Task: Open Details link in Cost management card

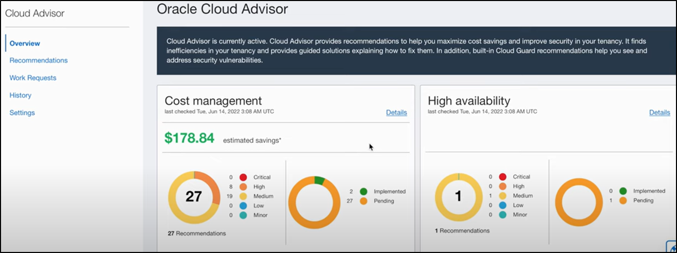Action: [396, 113]
